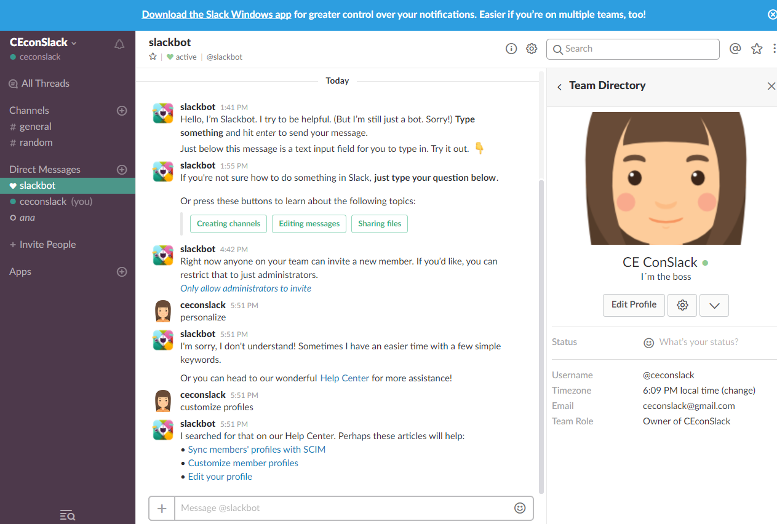This screenshot has width=777, height=524.
Task: Open the quick switcher icon in the sidebar footer
Action: (68, 515)
